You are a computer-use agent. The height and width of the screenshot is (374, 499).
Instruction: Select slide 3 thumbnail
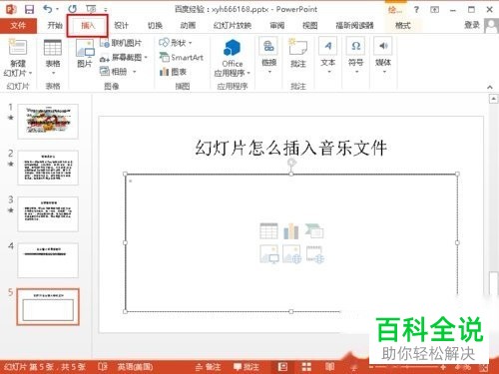(x=48, y=214)
